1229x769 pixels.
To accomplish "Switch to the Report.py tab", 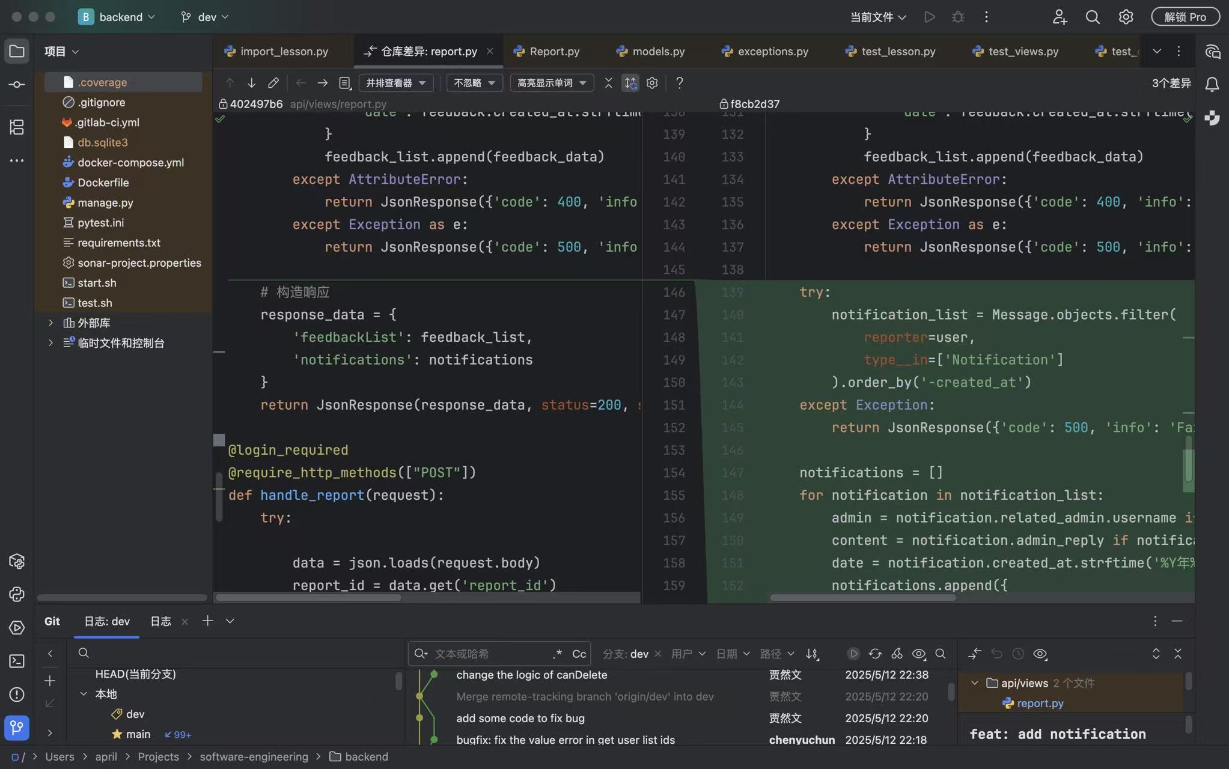I will pyautogui.click(x=546, y=51).
